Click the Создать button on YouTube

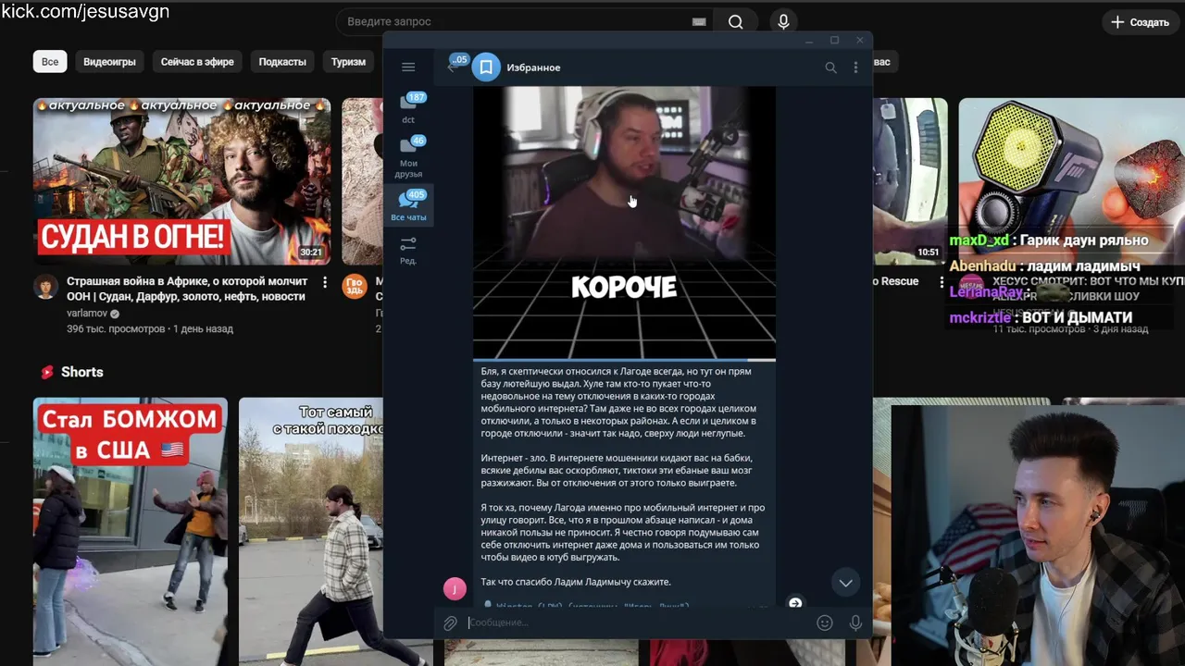(x=1140, y=22)
